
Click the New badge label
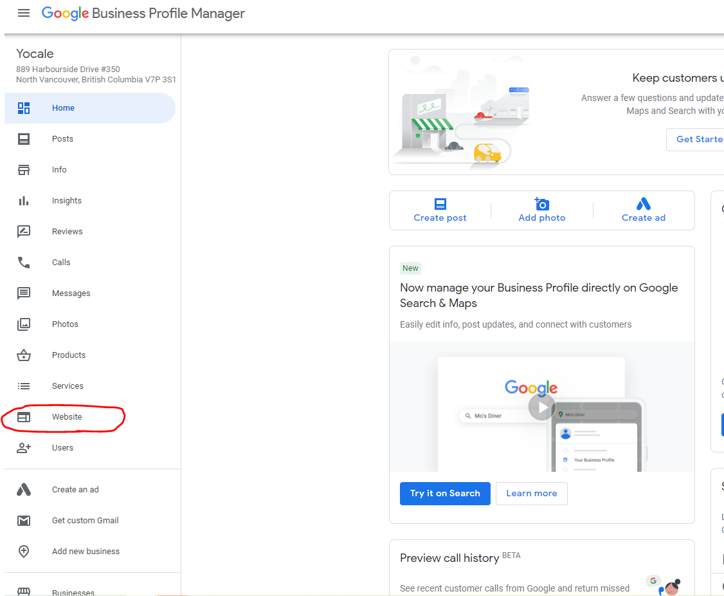[x=410, y=268]
